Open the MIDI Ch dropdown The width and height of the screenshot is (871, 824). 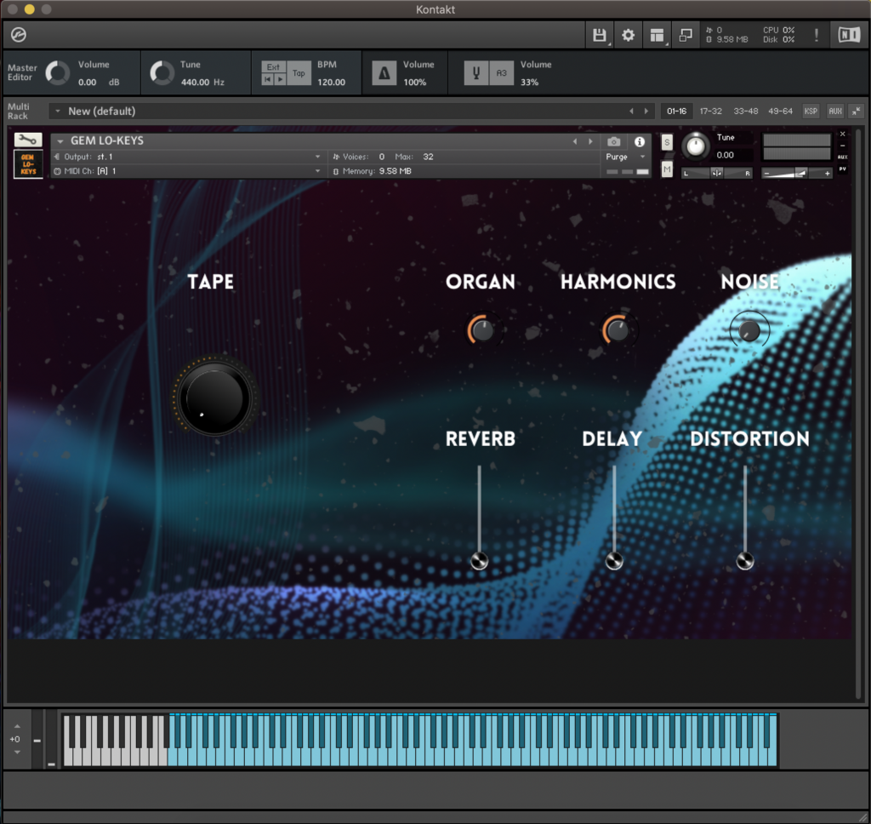tap(188, 171)
